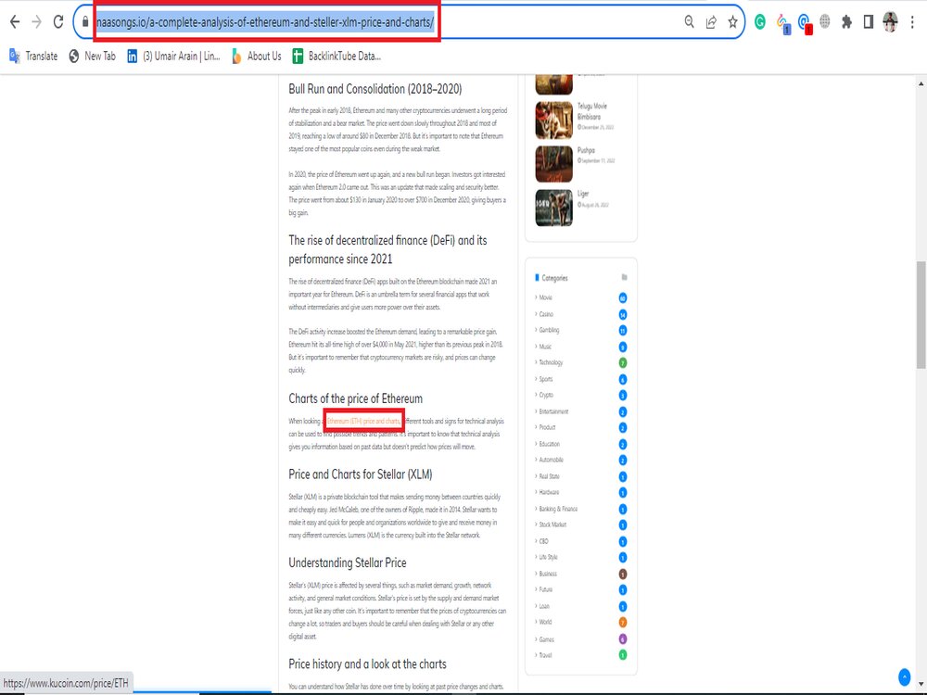The height and width of the screenshot is (695, 927).
Task: Open the About Us bookmark
Action: (x=257, y=57)
